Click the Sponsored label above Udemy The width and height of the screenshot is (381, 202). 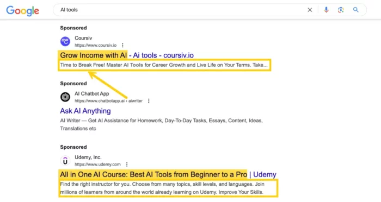click(x=73, y=147)
